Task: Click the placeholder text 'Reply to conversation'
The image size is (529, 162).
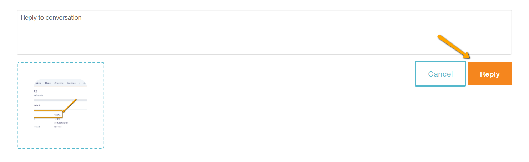Action: coord(51,17)
